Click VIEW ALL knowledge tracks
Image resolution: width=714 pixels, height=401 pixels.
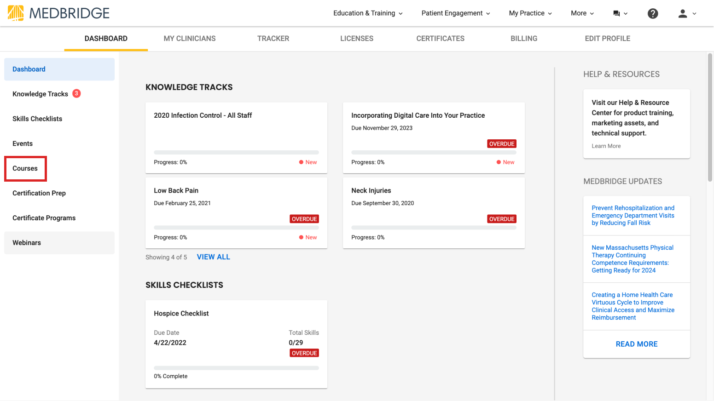point(214,257)
